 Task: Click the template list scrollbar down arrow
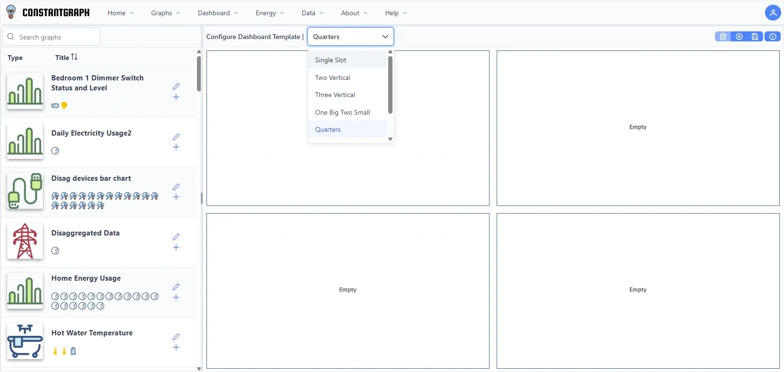[390, 139]
